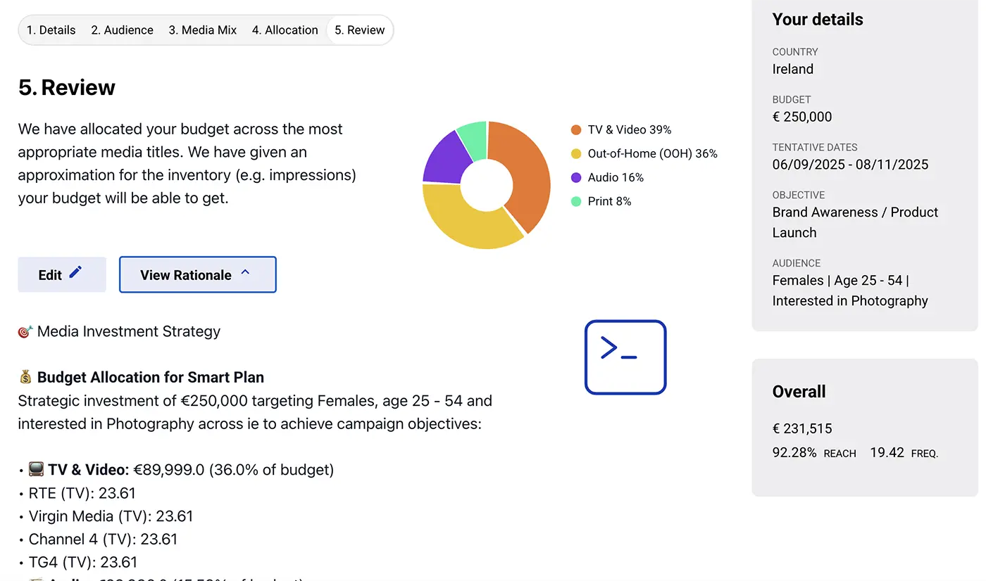The height and width of the screenshot is (581, 986).
Task: Click the Edit button
Action: pyautogui.click(x=61, y=274)
